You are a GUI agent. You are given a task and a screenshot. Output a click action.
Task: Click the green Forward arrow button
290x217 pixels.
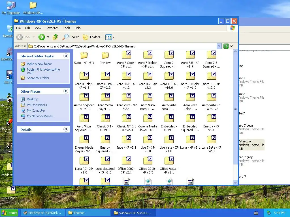click(42, 37)
